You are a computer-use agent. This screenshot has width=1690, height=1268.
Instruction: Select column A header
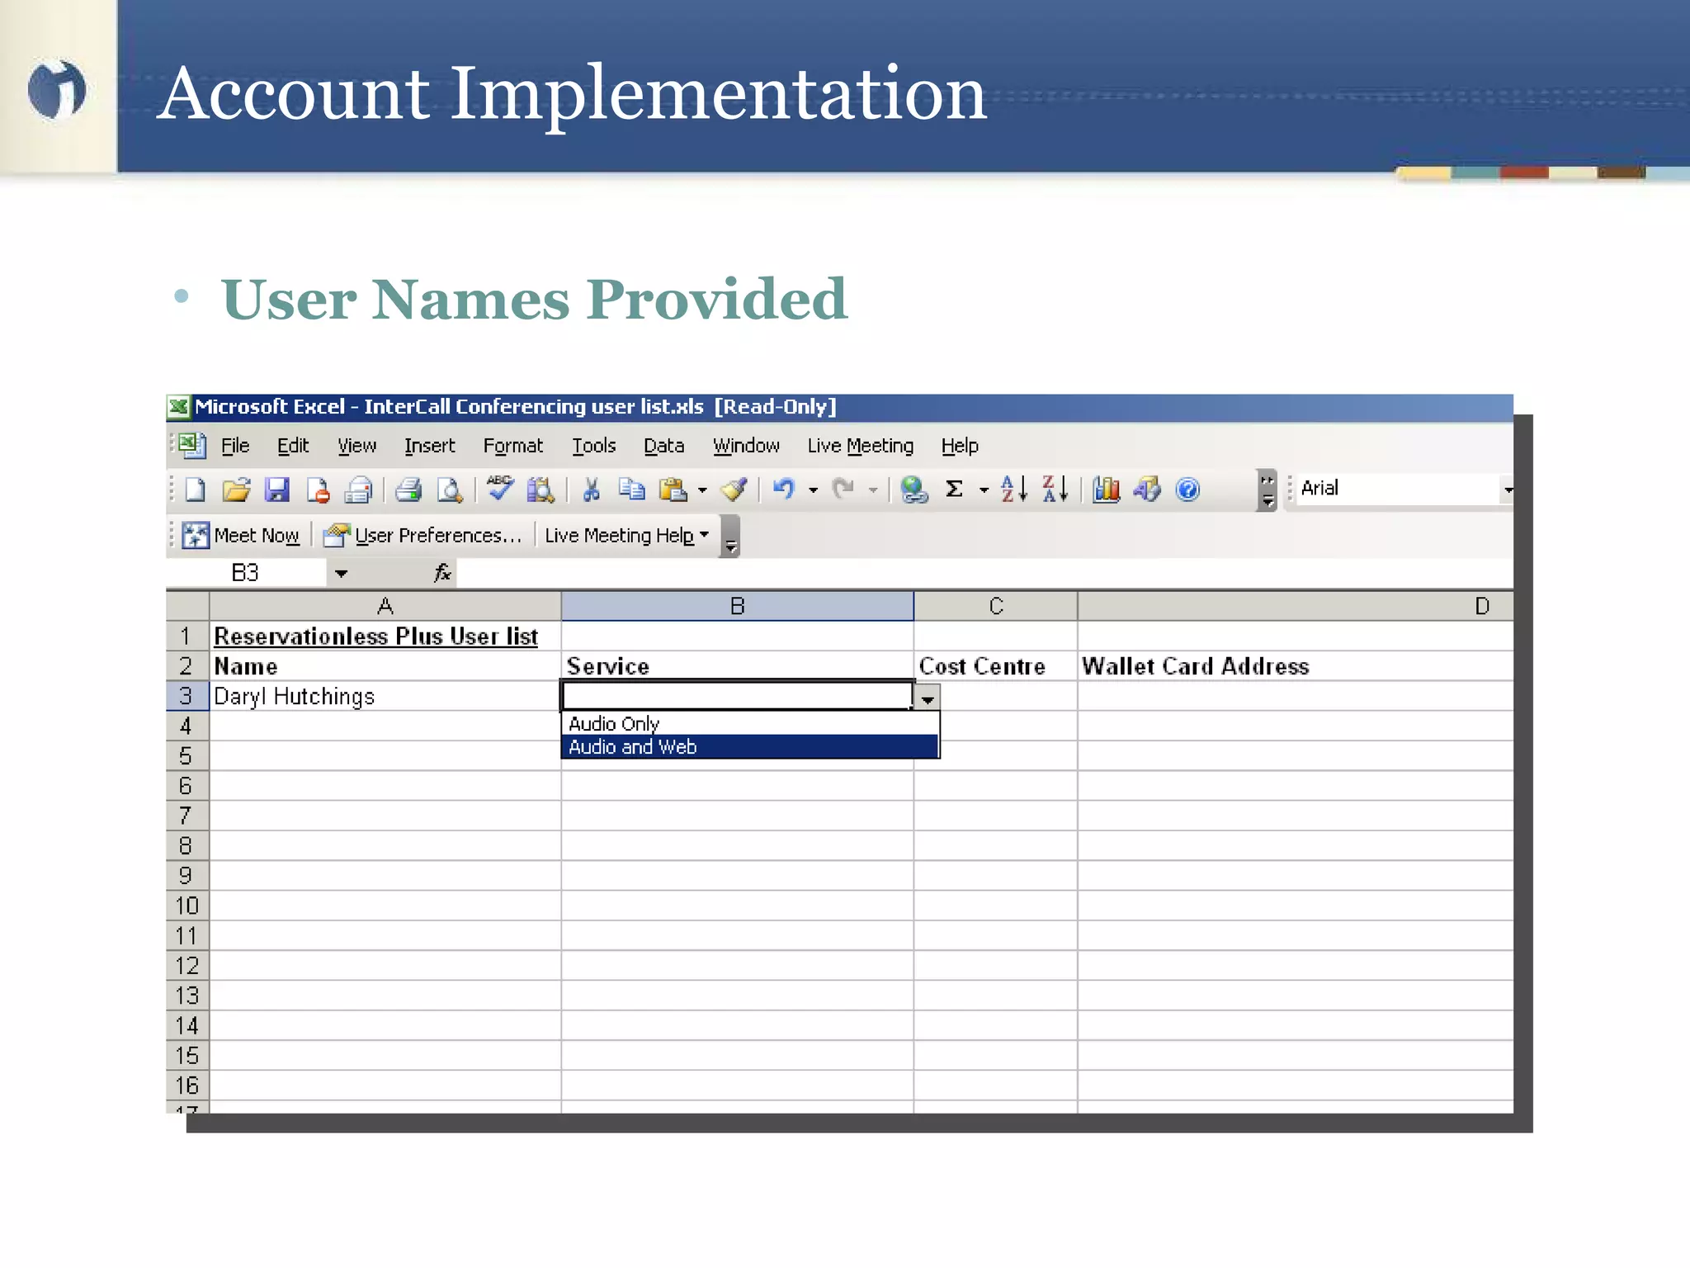coord(385,606)
